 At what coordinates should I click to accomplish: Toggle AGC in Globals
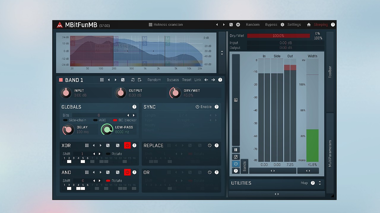coord(99,120)
